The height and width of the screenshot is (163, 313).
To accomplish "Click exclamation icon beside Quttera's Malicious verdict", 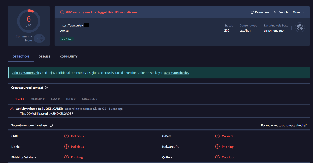I will tap(217, 157).
